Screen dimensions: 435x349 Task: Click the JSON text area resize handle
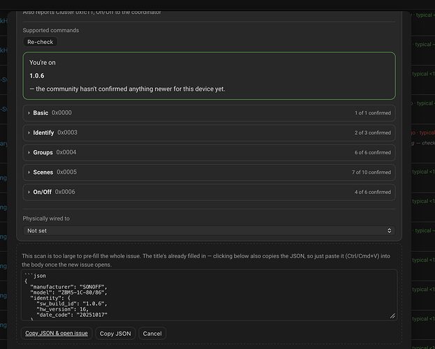pyautogui.click(x=392, y=316)
